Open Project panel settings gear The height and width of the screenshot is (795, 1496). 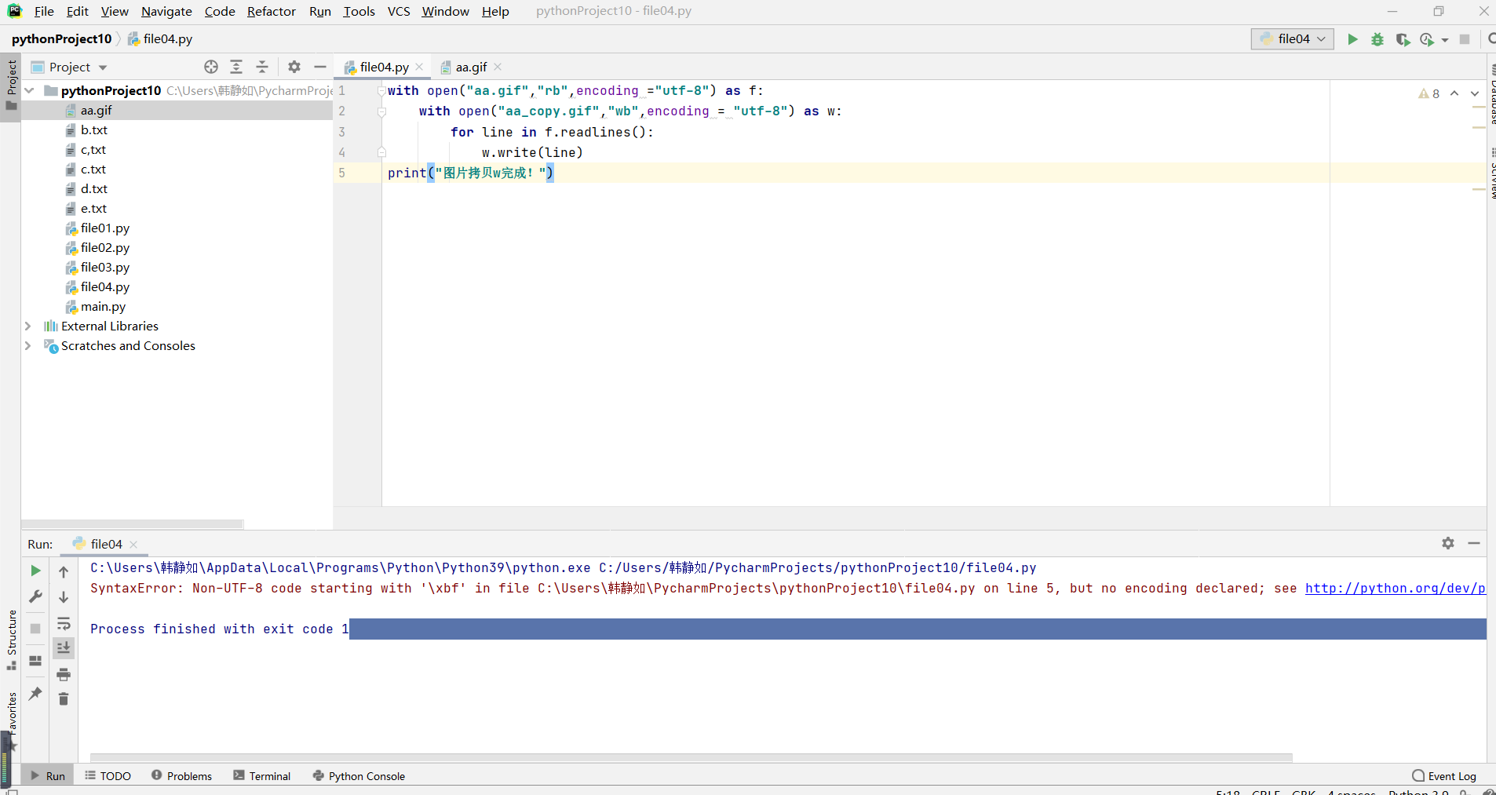pyautogui.click(x=294, y=67)
